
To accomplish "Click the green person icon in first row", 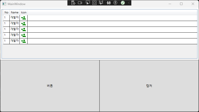I will click(x=24, y=18).
